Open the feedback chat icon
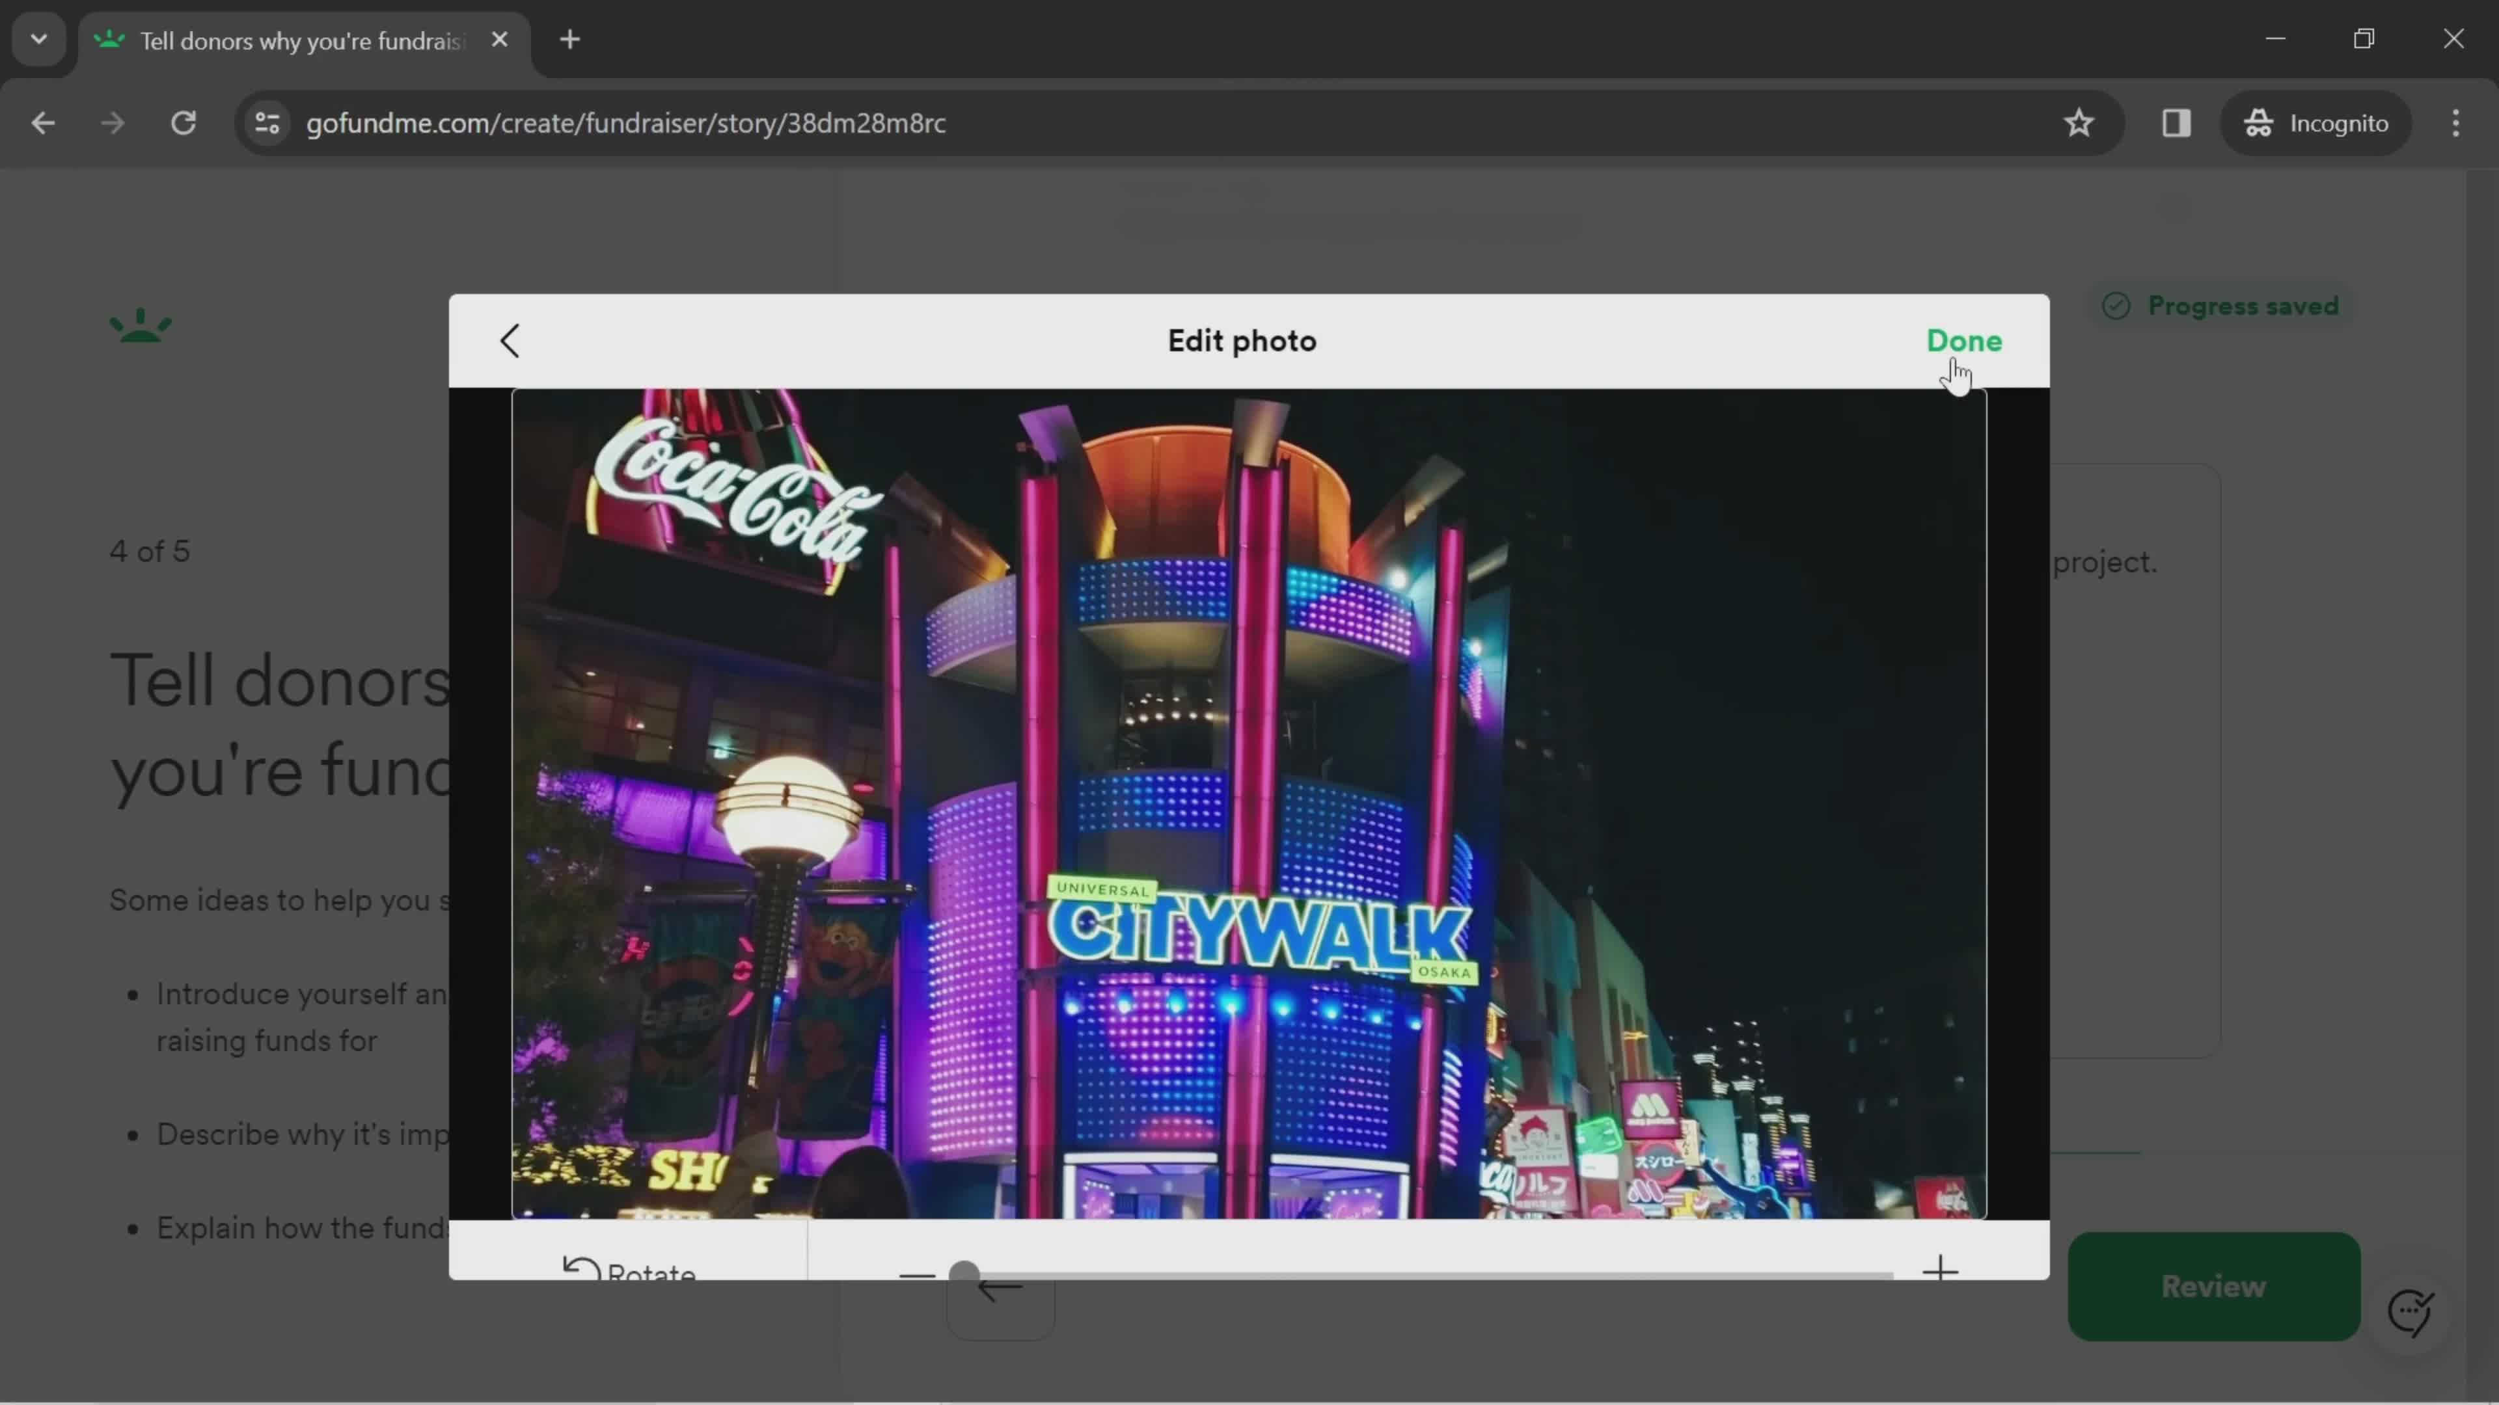2499x1405 pixels. point(2410,1312)
